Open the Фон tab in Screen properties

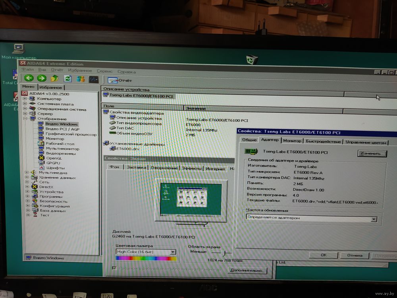coord(114,167)
